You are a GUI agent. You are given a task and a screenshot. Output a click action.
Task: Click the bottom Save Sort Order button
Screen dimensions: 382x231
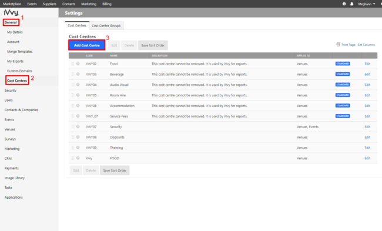(x=115, y=170)
